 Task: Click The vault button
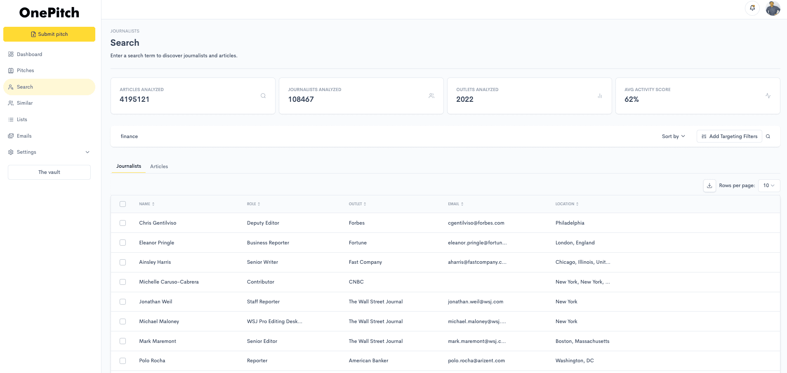pos(49,172)
